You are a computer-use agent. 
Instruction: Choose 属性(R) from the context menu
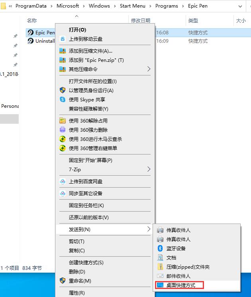(77, 293)
